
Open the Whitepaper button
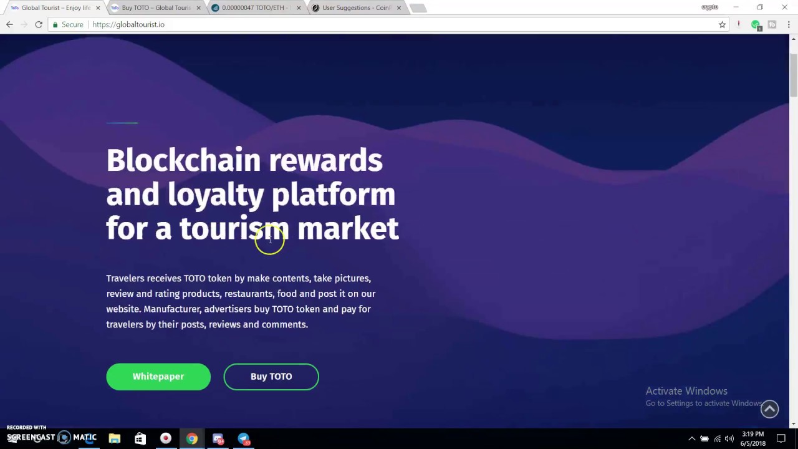click(158, 377)
